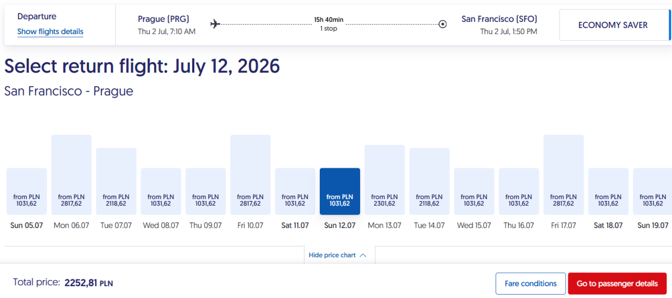Click the 1 stop label under flight duration
This screenshot has width=672, height=298.
[x=329, y=29]
